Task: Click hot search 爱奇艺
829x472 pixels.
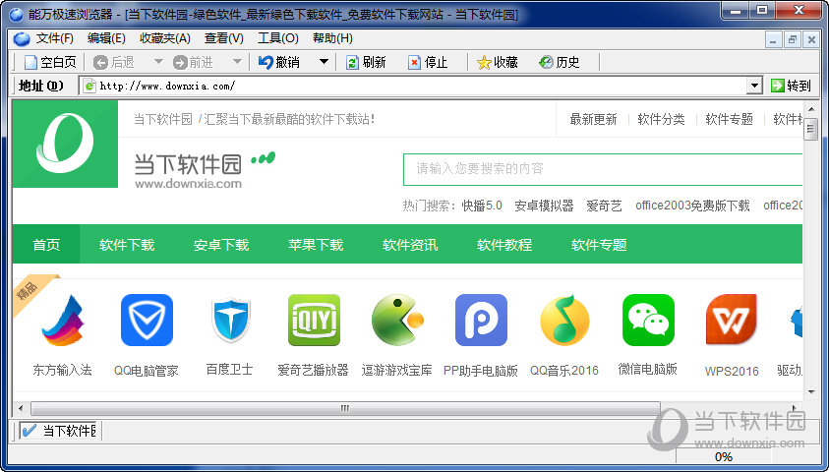Action: (x=605, y=206)
